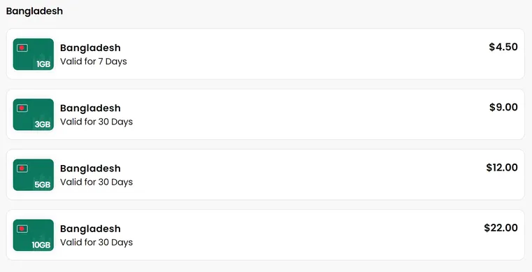Click 'Valid for 30 Days' on $9.00 card
Viewport: 532px width, 272px height.
96,122
